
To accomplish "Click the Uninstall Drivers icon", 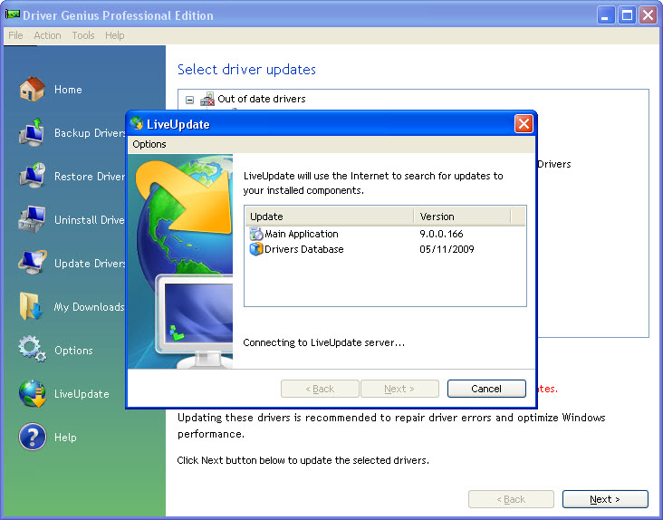I will coord(33,219).
